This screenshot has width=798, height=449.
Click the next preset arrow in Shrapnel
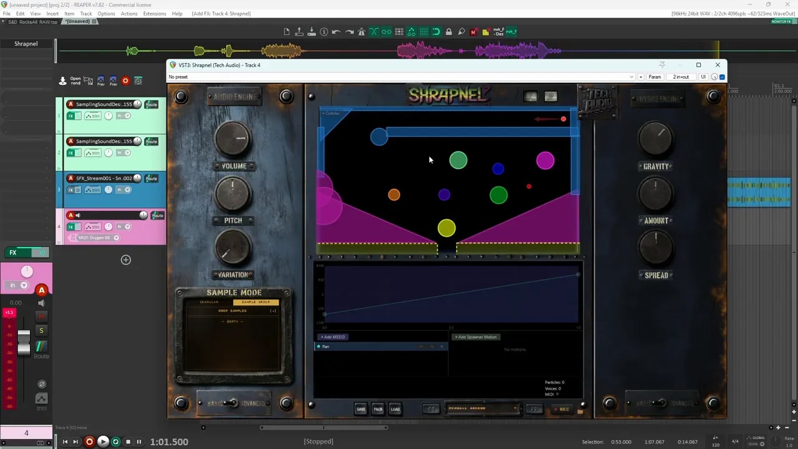(x=534, y=409)
